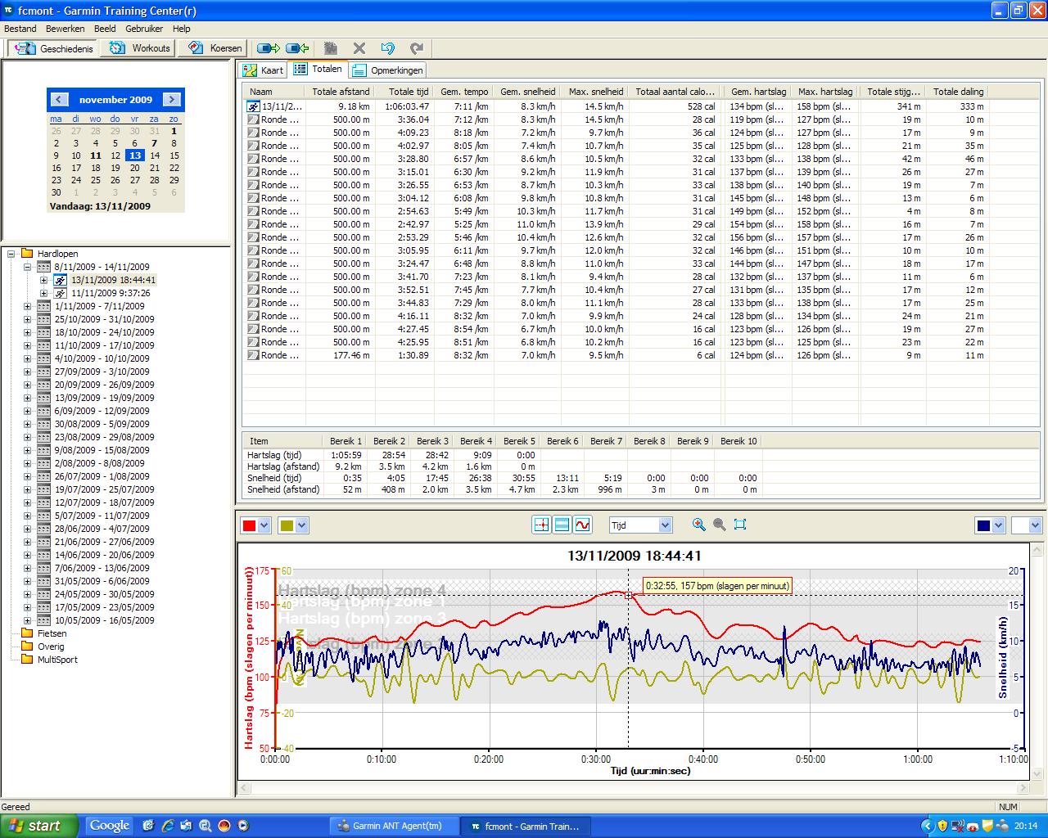
Task: Click the MultiSport folder icon
Action: [x=27, y=660]
